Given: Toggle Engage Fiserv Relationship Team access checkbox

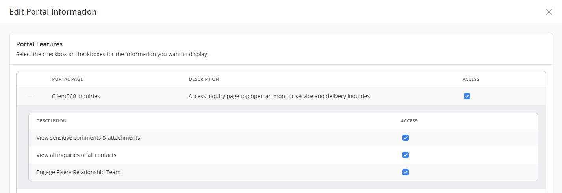Looking at the screenshot, I should (x=405, y=172).
